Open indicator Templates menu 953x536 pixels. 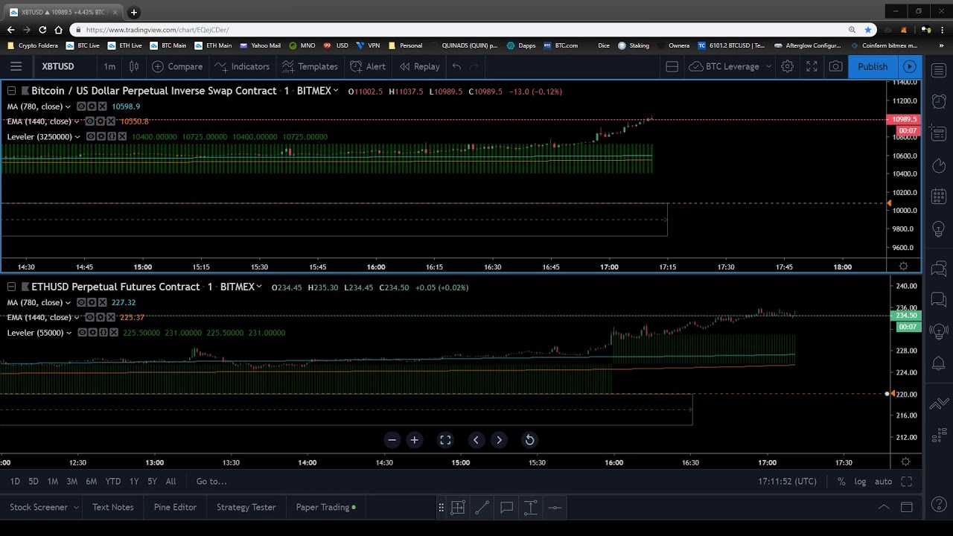coord(310,66)
